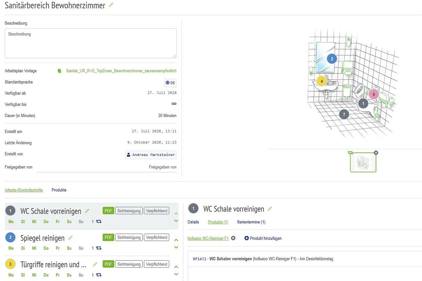The width and height of the screenshot is (422, 281).
Task: Toggle Sunday (So) for WC Schale vorreinigen
Action: click(x=81, y=222)
